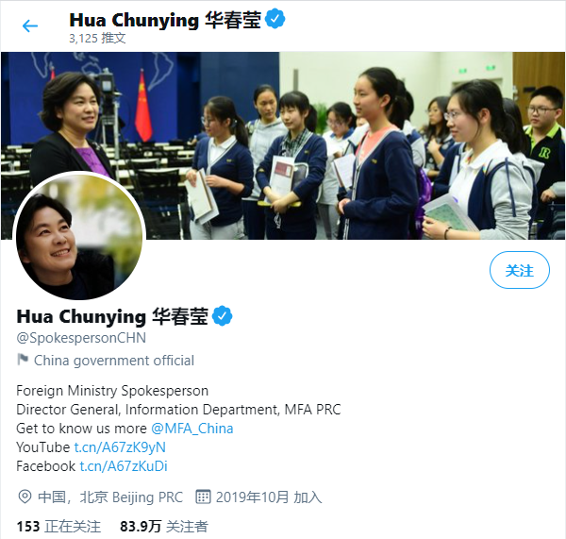The image size is (566, 539).
Task: Open the YouTube t.cn/A67zK9yN link
Action: point(120,447)
